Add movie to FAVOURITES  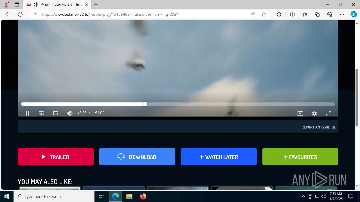(x=300, y=157)
